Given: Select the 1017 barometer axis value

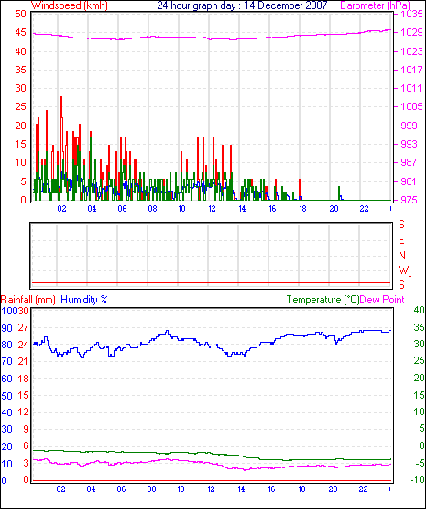Looking at the screenshot, I should (411, 70).
